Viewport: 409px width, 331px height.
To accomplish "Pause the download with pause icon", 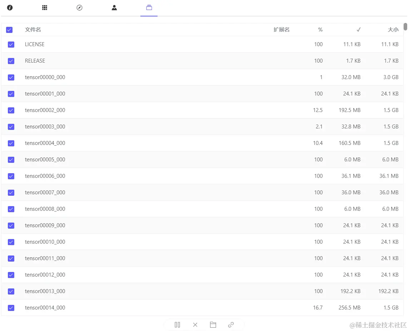I will [x=178, y=325].
